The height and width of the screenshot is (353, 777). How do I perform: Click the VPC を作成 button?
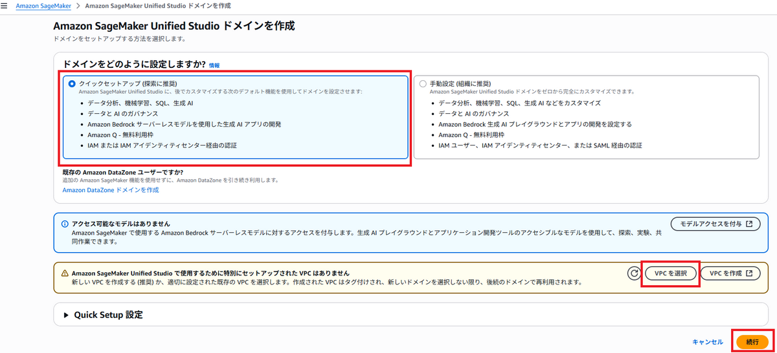point(730,273)
